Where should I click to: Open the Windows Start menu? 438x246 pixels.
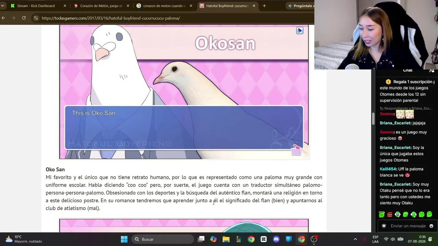(x=124, y=239)
